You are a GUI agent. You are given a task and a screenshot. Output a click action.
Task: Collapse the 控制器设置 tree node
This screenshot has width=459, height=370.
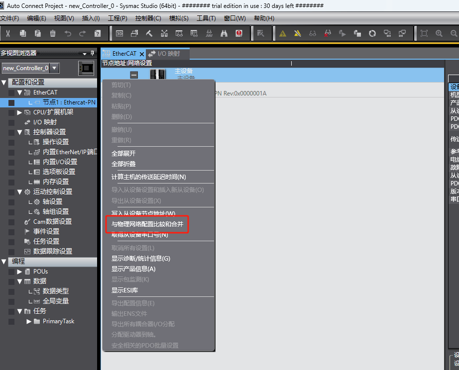tap(19, 132)
